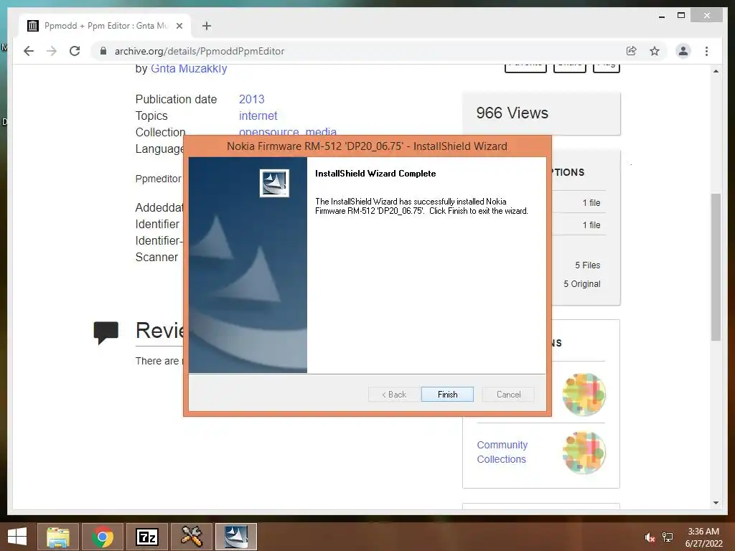The image size is (735, 551).
Task: Select the Ppmodd + Ppm Editor tab
Action: click(x=105, y=26)
